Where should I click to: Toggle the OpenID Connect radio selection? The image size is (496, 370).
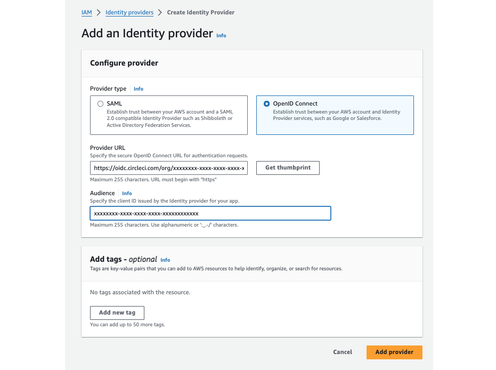266,103
